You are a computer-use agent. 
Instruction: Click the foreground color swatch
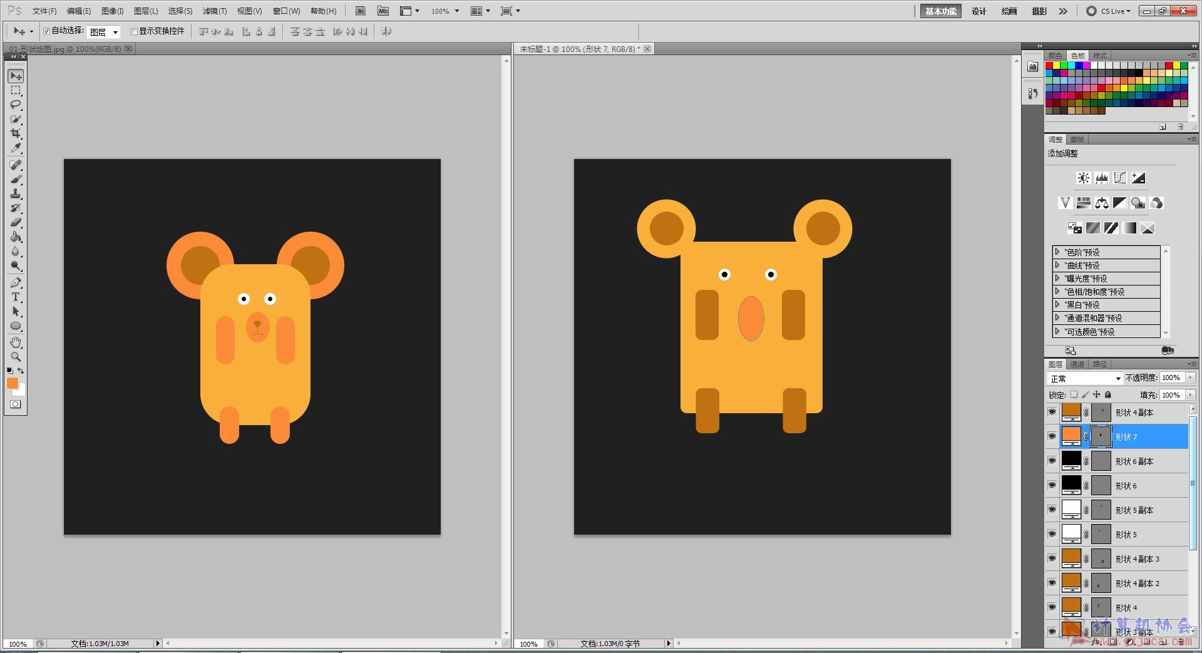coord(13,383)
